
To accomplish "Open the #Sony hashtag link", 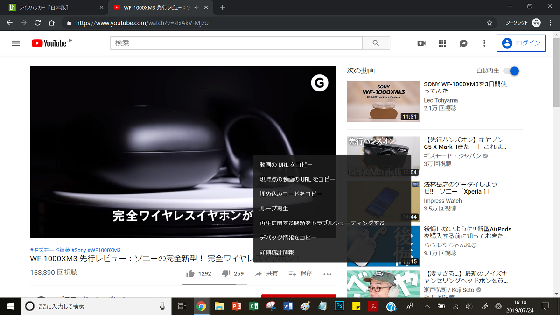I will 78,250.
